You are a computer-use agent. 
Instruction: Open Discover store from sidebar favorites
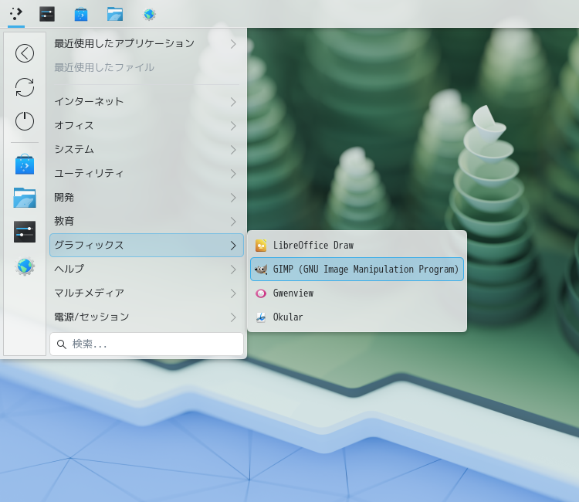pyautogui.click(x=25, y=165)
